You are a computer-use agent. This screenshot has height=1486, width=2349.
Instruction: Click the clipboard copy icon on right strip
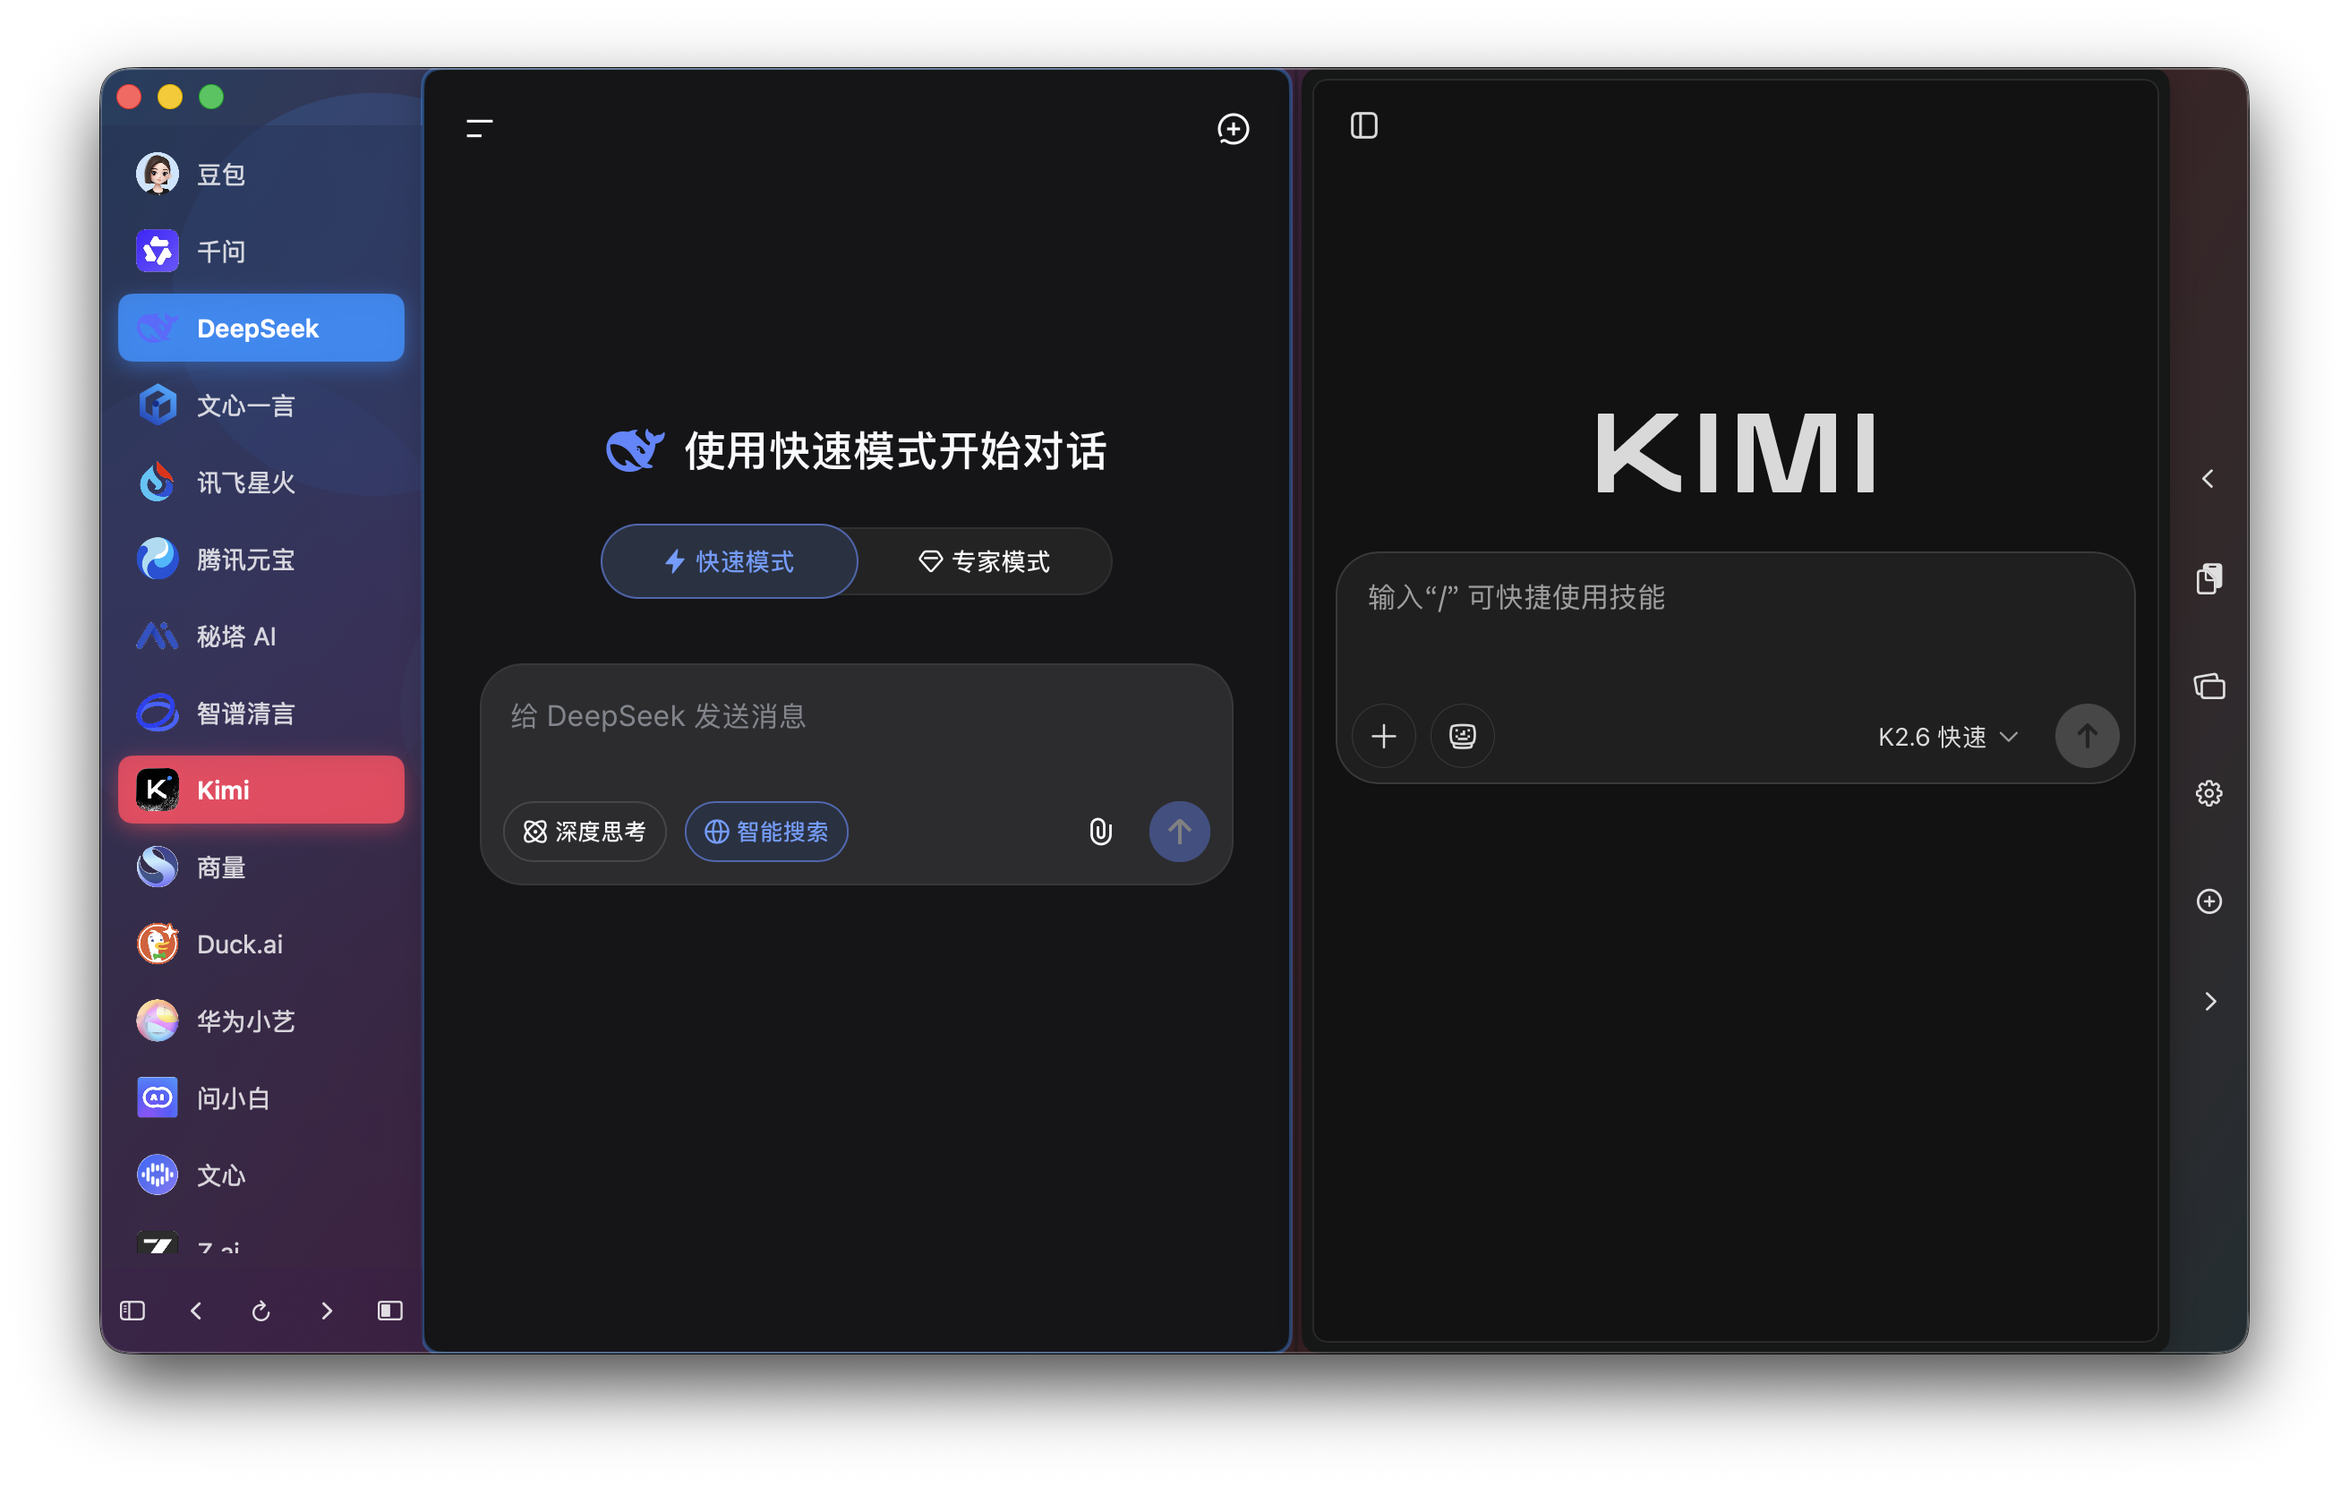(2209, 578)
